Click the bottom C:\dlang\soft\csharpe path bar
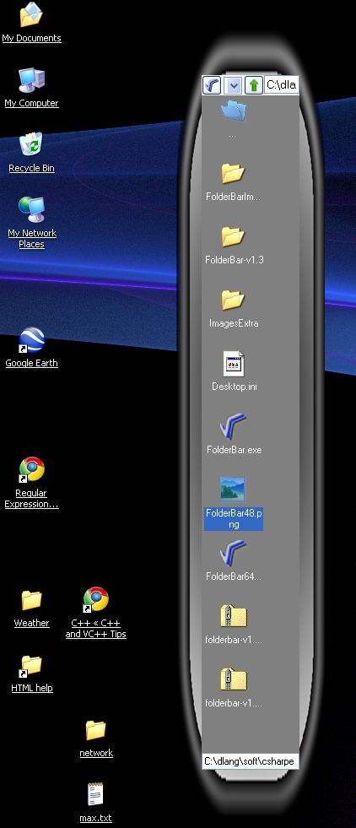The height and width of the screenshot is (828, 356). 251,761
